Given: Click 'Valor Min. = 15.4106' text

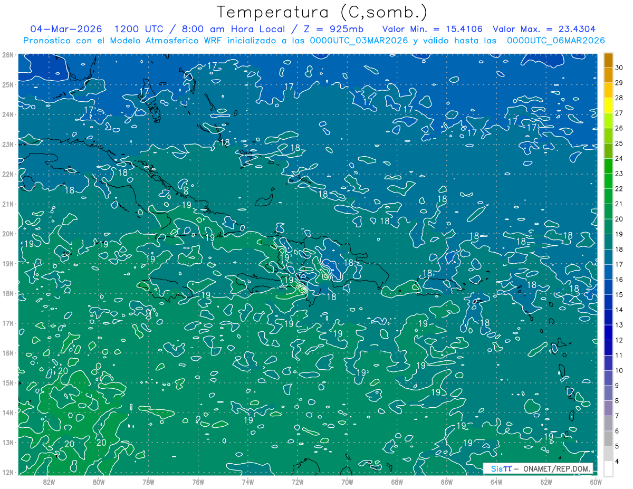Looking at the screenshot, I should click(x=433, y=29).
